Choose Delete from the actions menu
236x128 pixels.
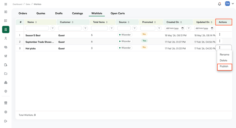pos(223,60)
